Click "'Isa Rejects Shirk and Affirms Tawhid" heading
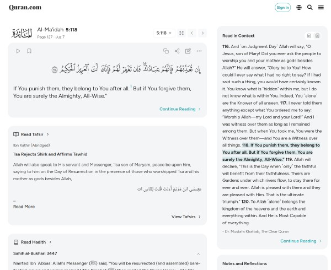 click(50, 154)
